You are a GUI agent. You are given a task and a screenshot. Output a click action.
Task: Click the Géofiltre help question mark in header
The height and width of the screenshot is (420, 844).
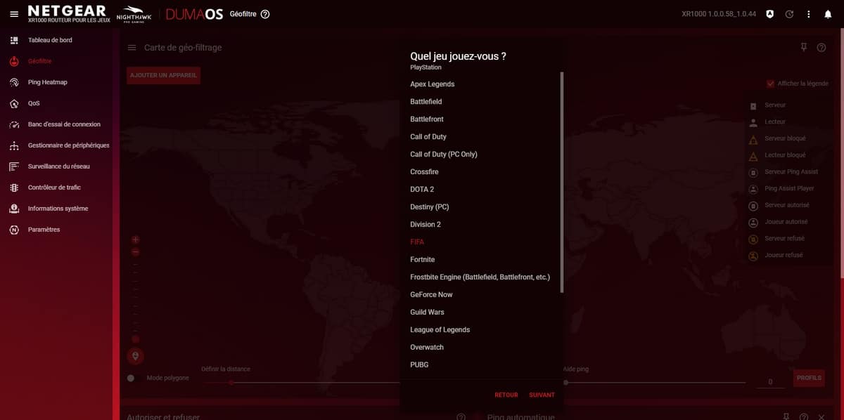click(x=265, y=14)
